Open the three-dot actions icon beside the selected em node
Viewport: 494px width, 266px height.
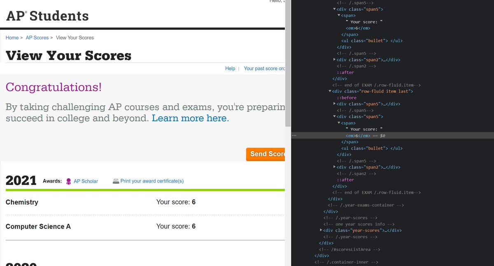(x=294, y=135)
